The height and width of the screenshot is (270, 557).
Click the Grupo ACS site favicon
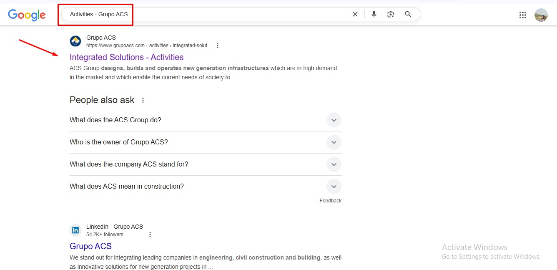tap(75, 41)
